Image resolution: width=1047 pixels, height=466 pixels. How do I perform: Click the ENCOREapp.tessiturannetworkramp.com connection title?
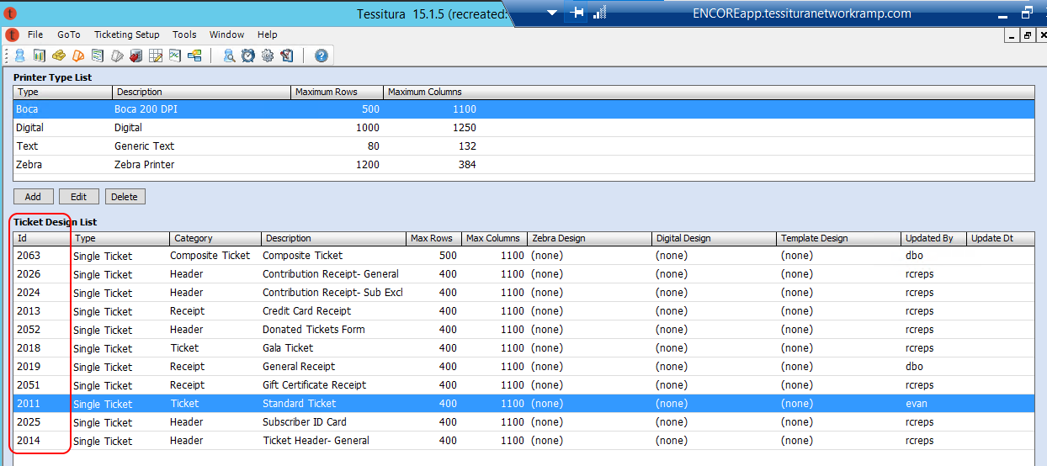801,13
